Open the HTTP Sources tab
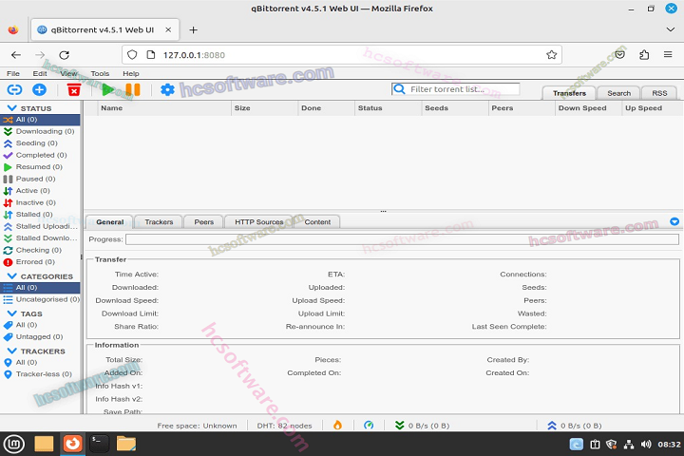This screenshot has height=456, width=684. pos(259,221)
